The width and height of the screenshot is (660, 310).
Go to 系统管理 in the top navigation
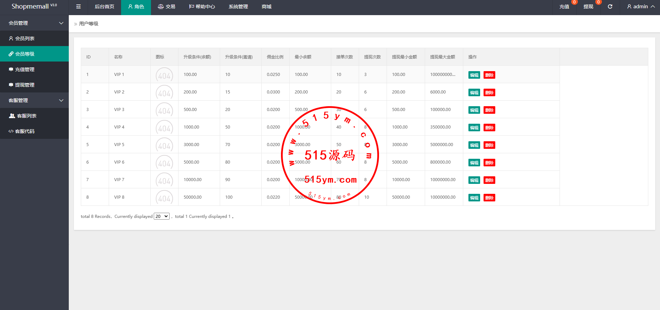tap(238, 7)
